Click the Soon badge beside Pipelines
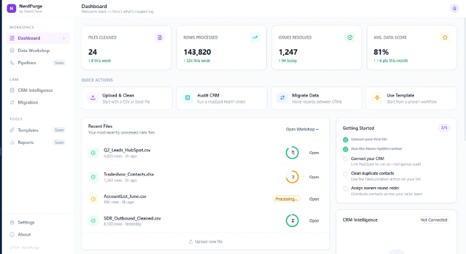Image resolution: width=466 pixels, height=254 pixels. pos(59,63)
